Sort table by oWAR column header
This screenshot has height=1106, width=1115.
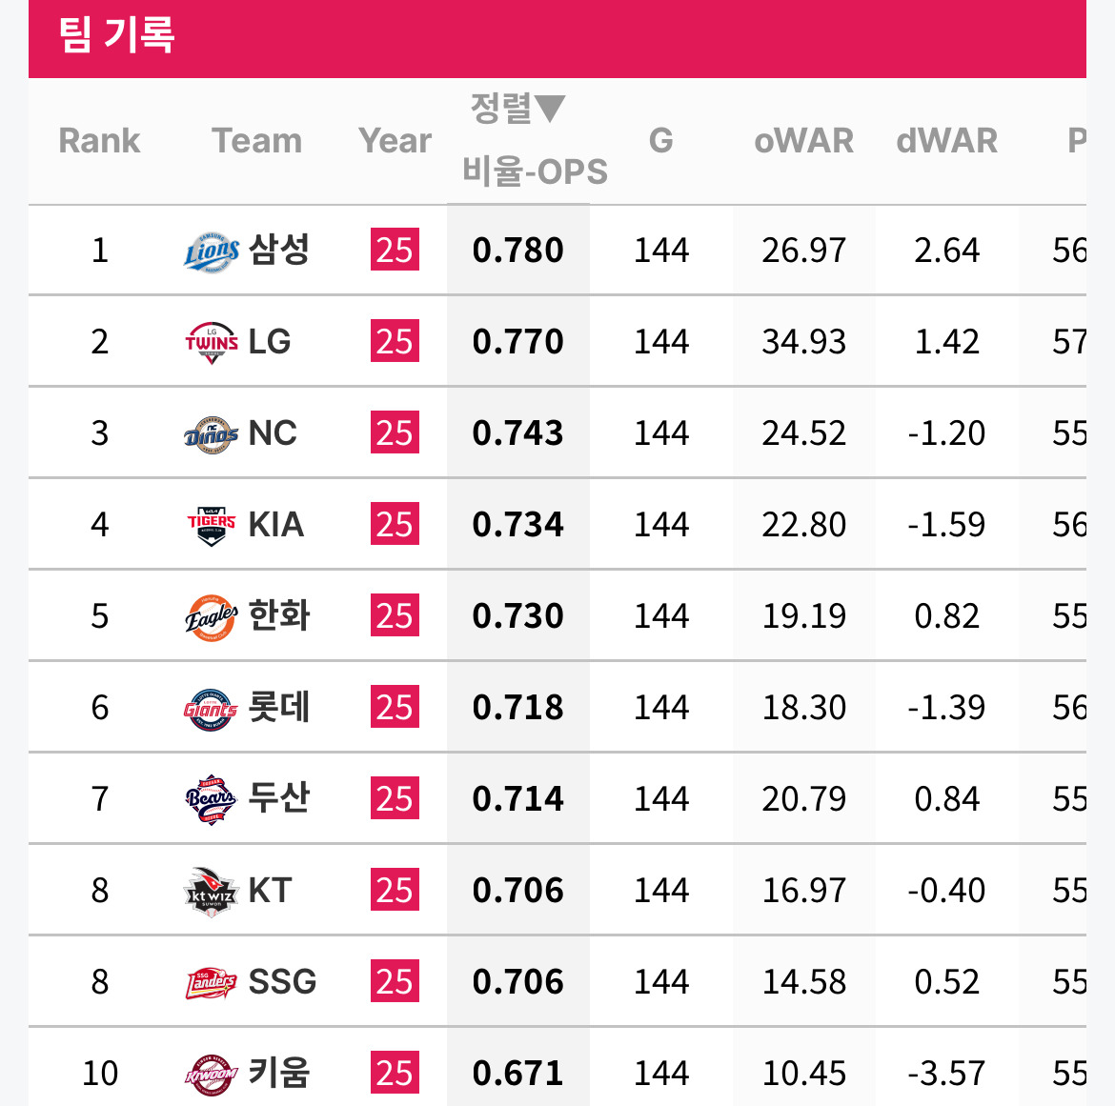803,141
